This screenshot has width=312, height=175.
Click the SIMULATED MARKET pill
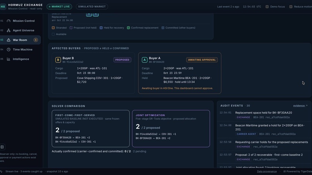(x=92, y=7)
